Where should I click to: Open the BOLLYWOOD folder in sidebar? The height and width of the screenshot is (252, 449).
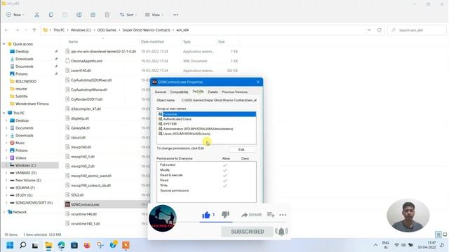[x=26, y=81]
